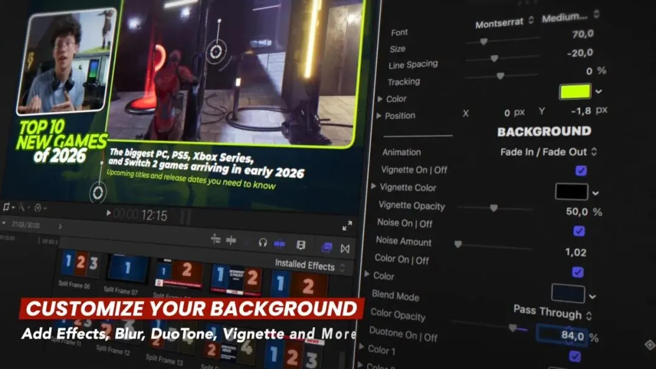
Task: Open the chevron beside the dark navy swatch
Action: point(592,297)
